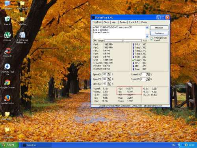This screenshot has width=197, height=148.
Task: Open the CCleaner desktop shortcut
Action: (7, 52)
